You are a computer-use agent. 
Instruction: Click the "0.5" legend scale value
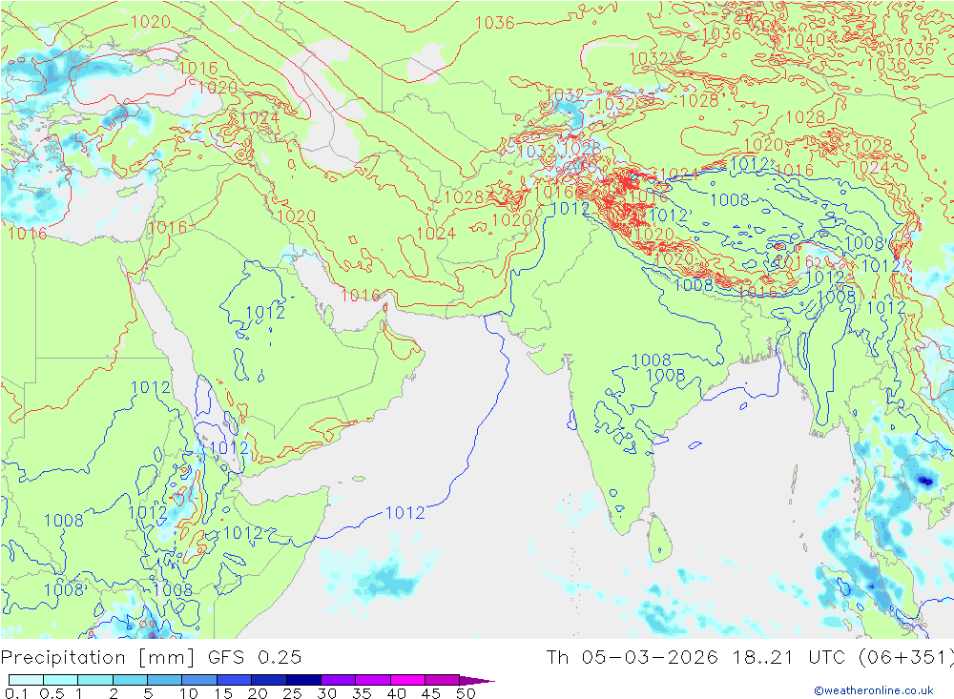click(x=52, y=693)
